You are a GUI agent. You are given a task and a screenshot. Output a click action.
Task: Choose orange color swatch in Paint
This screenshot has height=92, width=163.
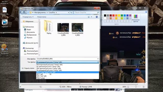point(116,15)
